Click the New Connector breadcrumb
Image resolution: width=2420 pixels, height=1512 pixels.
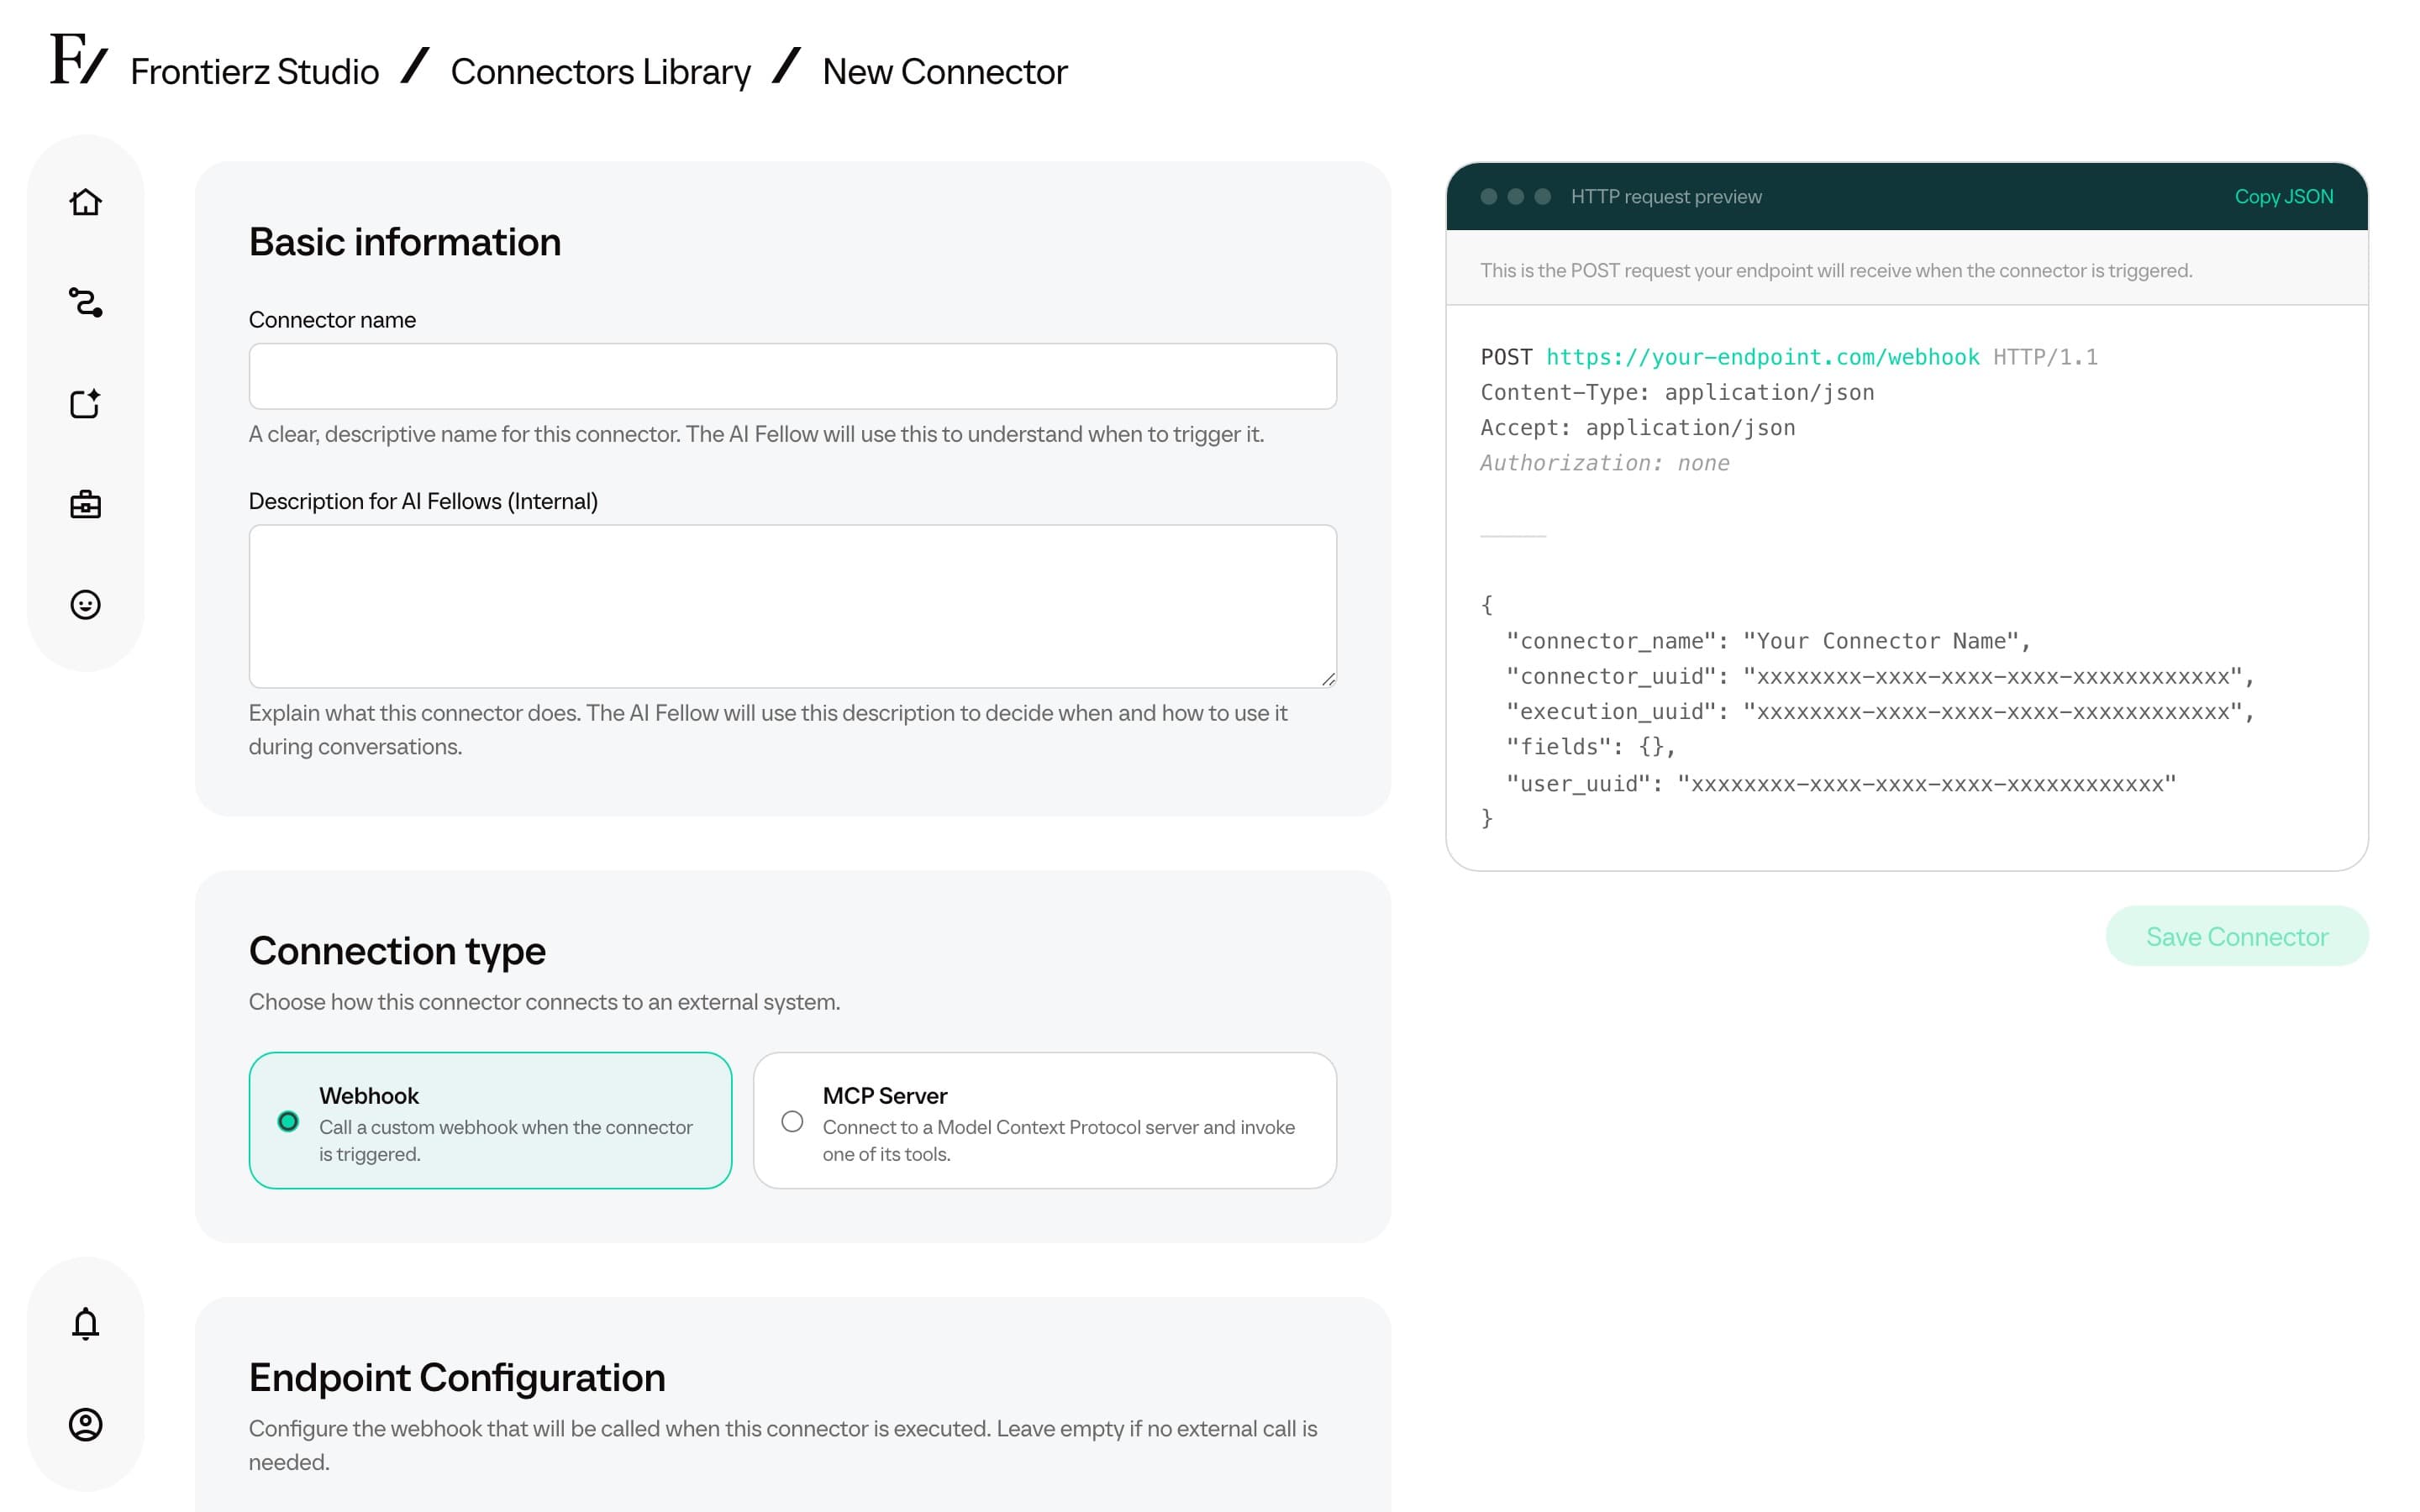(945, 72)
